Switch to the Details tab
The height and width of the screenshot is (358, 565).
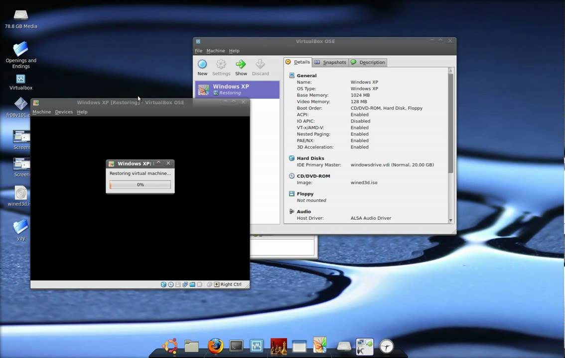coord(297,62)
